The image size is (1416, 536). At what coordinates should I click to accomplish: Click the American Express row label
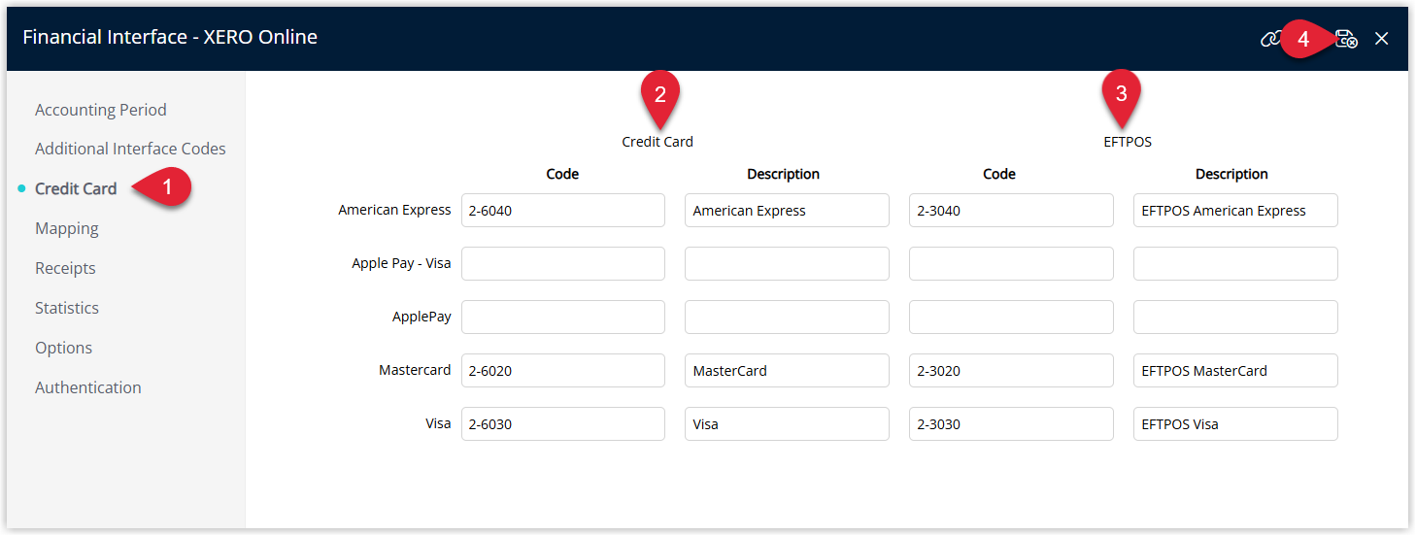tap(394, 210)
